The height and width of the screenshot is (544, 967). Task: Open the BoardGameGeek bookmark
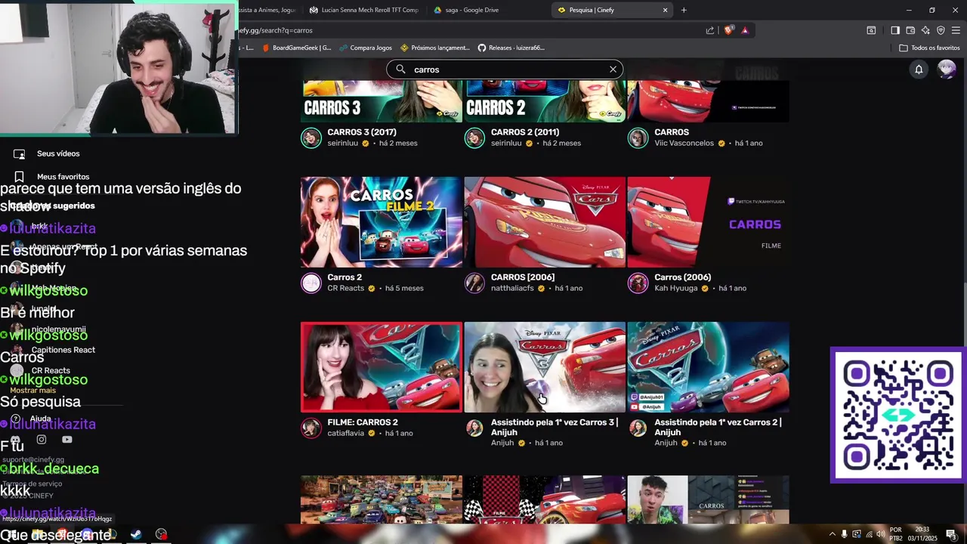[x=296, y=48]
